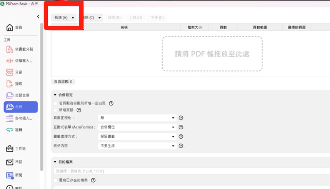
Task: Select the 依檔案大小分割 tool icon
Action: point(9,61)
